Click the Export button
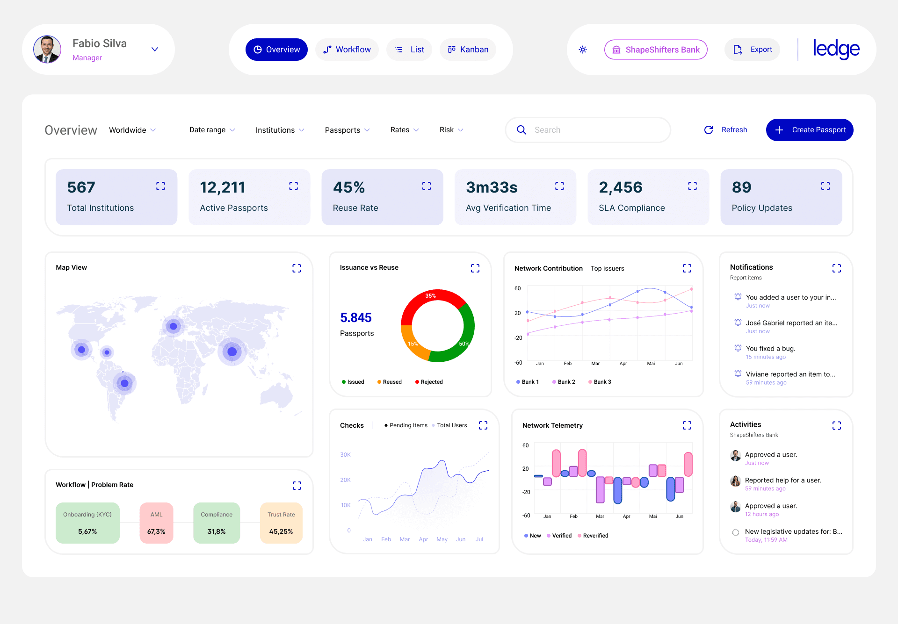Image resolution: width=898 pixels, height=624 pixels. [752, 50]
